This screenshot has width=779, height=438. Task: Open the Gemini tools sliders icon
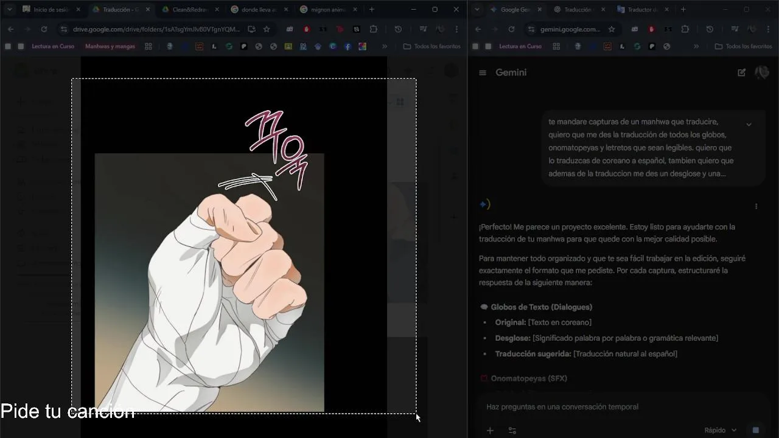tap(512, 430)
